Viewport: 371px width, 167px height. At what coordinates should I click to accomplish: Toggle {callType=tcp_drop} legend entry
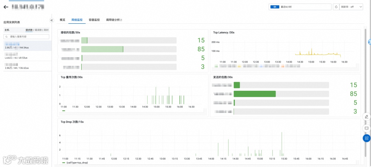[x=75, y=163]
